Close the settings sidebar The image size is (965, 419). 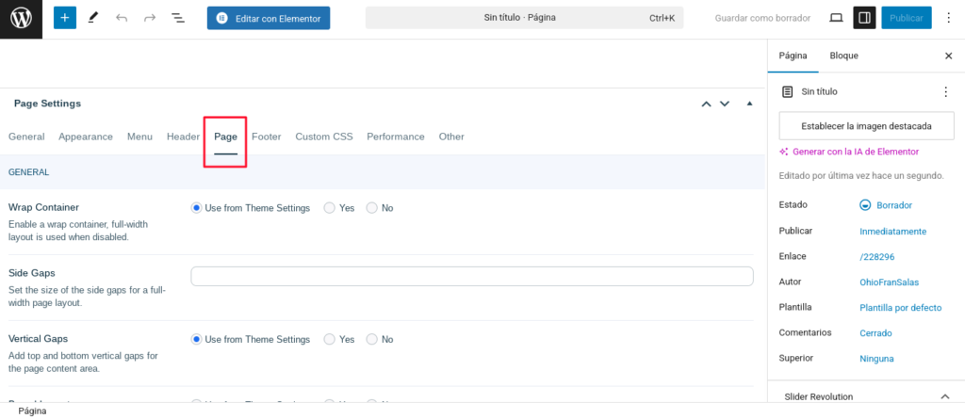pos(948,56)
